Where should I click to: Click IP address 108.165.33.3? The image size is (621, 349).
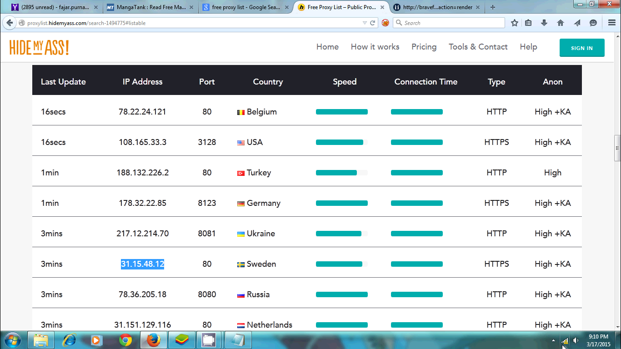142,142
